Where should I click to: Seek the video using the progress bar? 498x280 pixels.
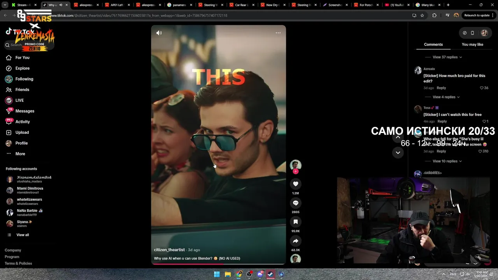coord(219,264)
